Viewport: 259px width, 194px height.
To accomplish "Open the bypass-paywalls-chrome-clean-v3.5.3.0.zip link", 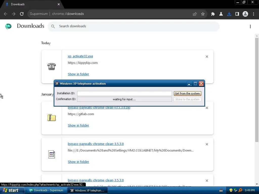I will tap(99, 108).
